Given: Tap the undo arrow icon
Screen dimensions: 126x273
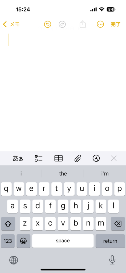Looking at the screenshot, I should 47,24.
